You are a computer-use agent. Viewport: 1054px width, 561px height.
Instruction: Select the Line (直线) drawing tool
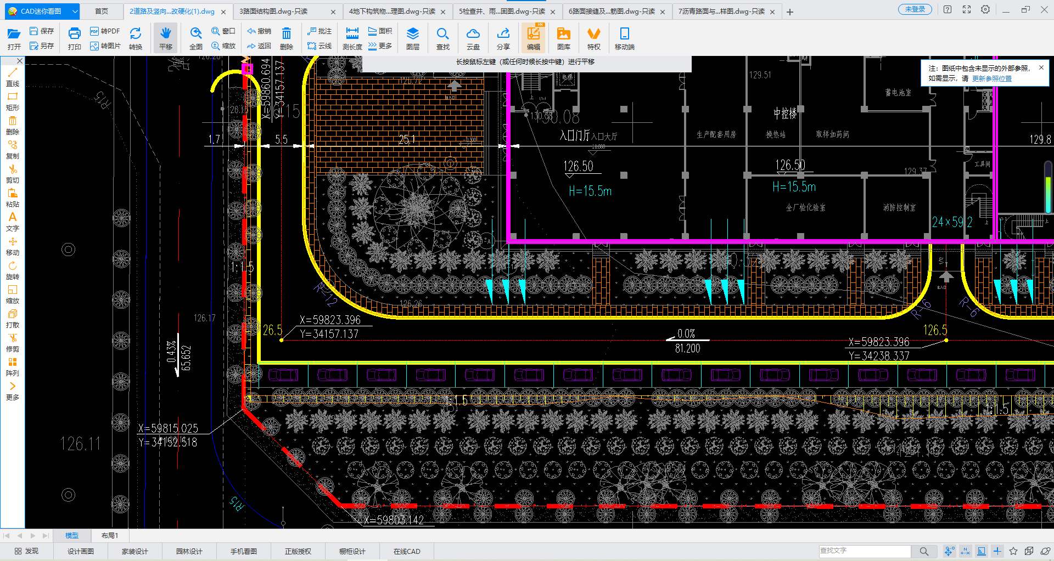pos(13,77)
